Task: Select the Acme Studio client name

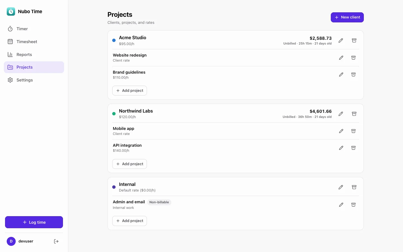Action: 132,38
